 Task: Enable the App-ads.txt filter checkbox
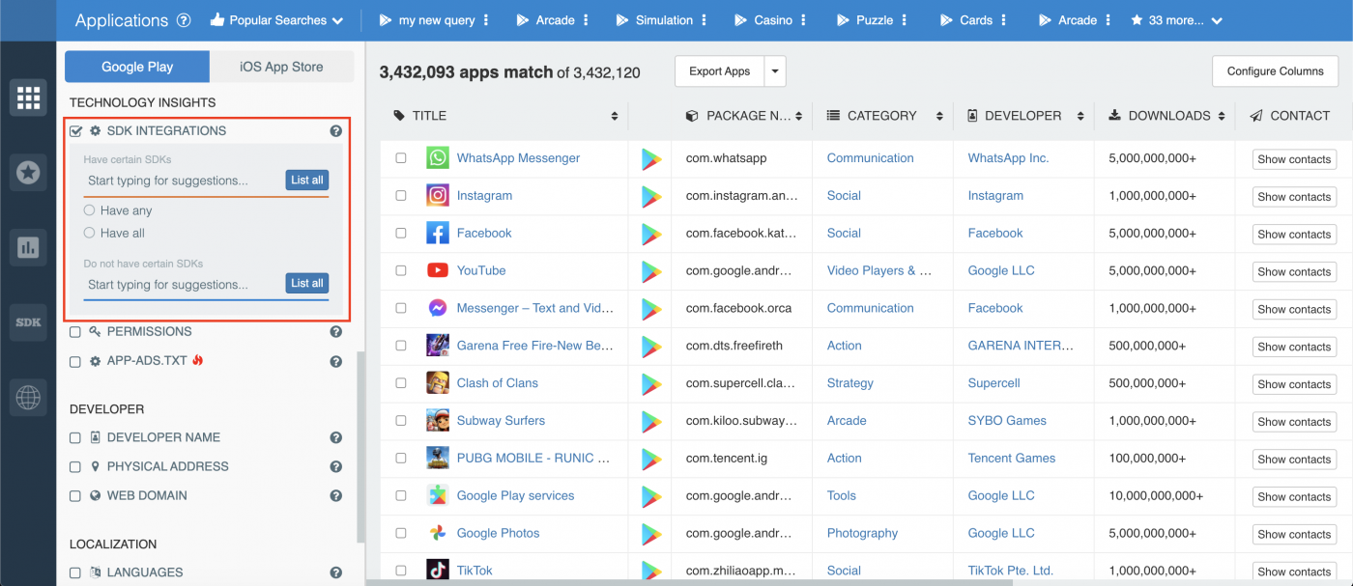[75, 362]
